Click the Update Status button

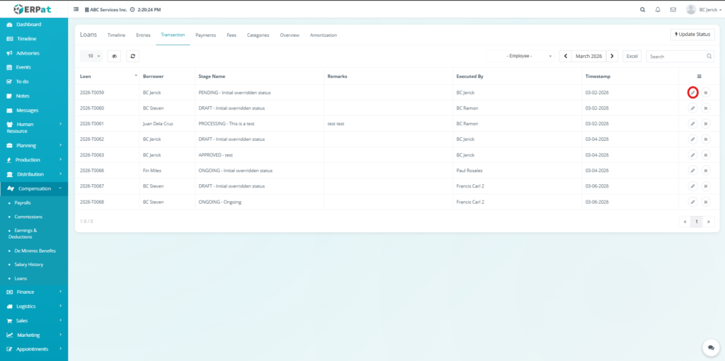[692, 35]
